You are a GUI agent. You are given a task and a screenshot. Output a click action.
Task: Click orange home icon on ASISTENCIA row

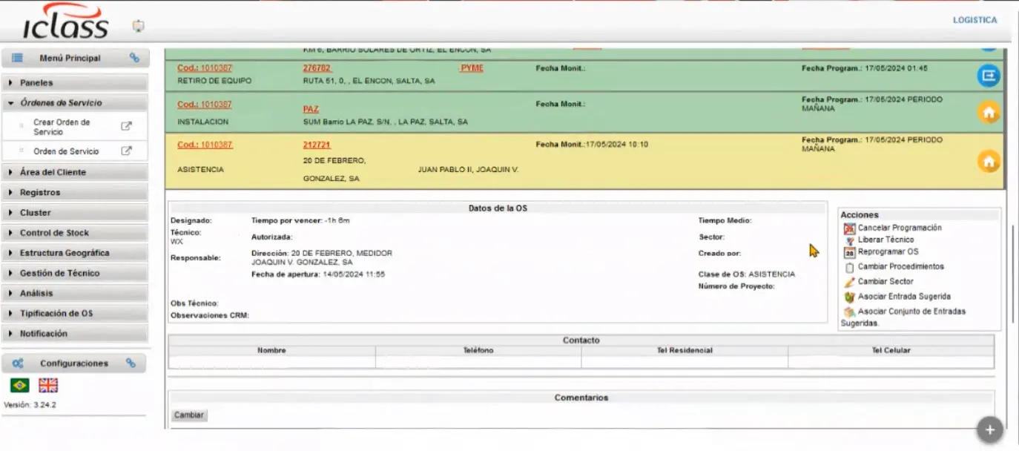point(988,161)
